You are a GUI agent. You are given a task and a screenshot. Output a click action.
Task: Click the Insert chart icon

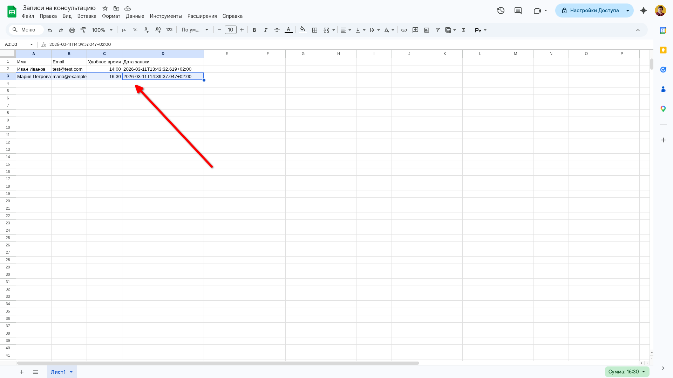pyautogui.click(x=427, y=30)
